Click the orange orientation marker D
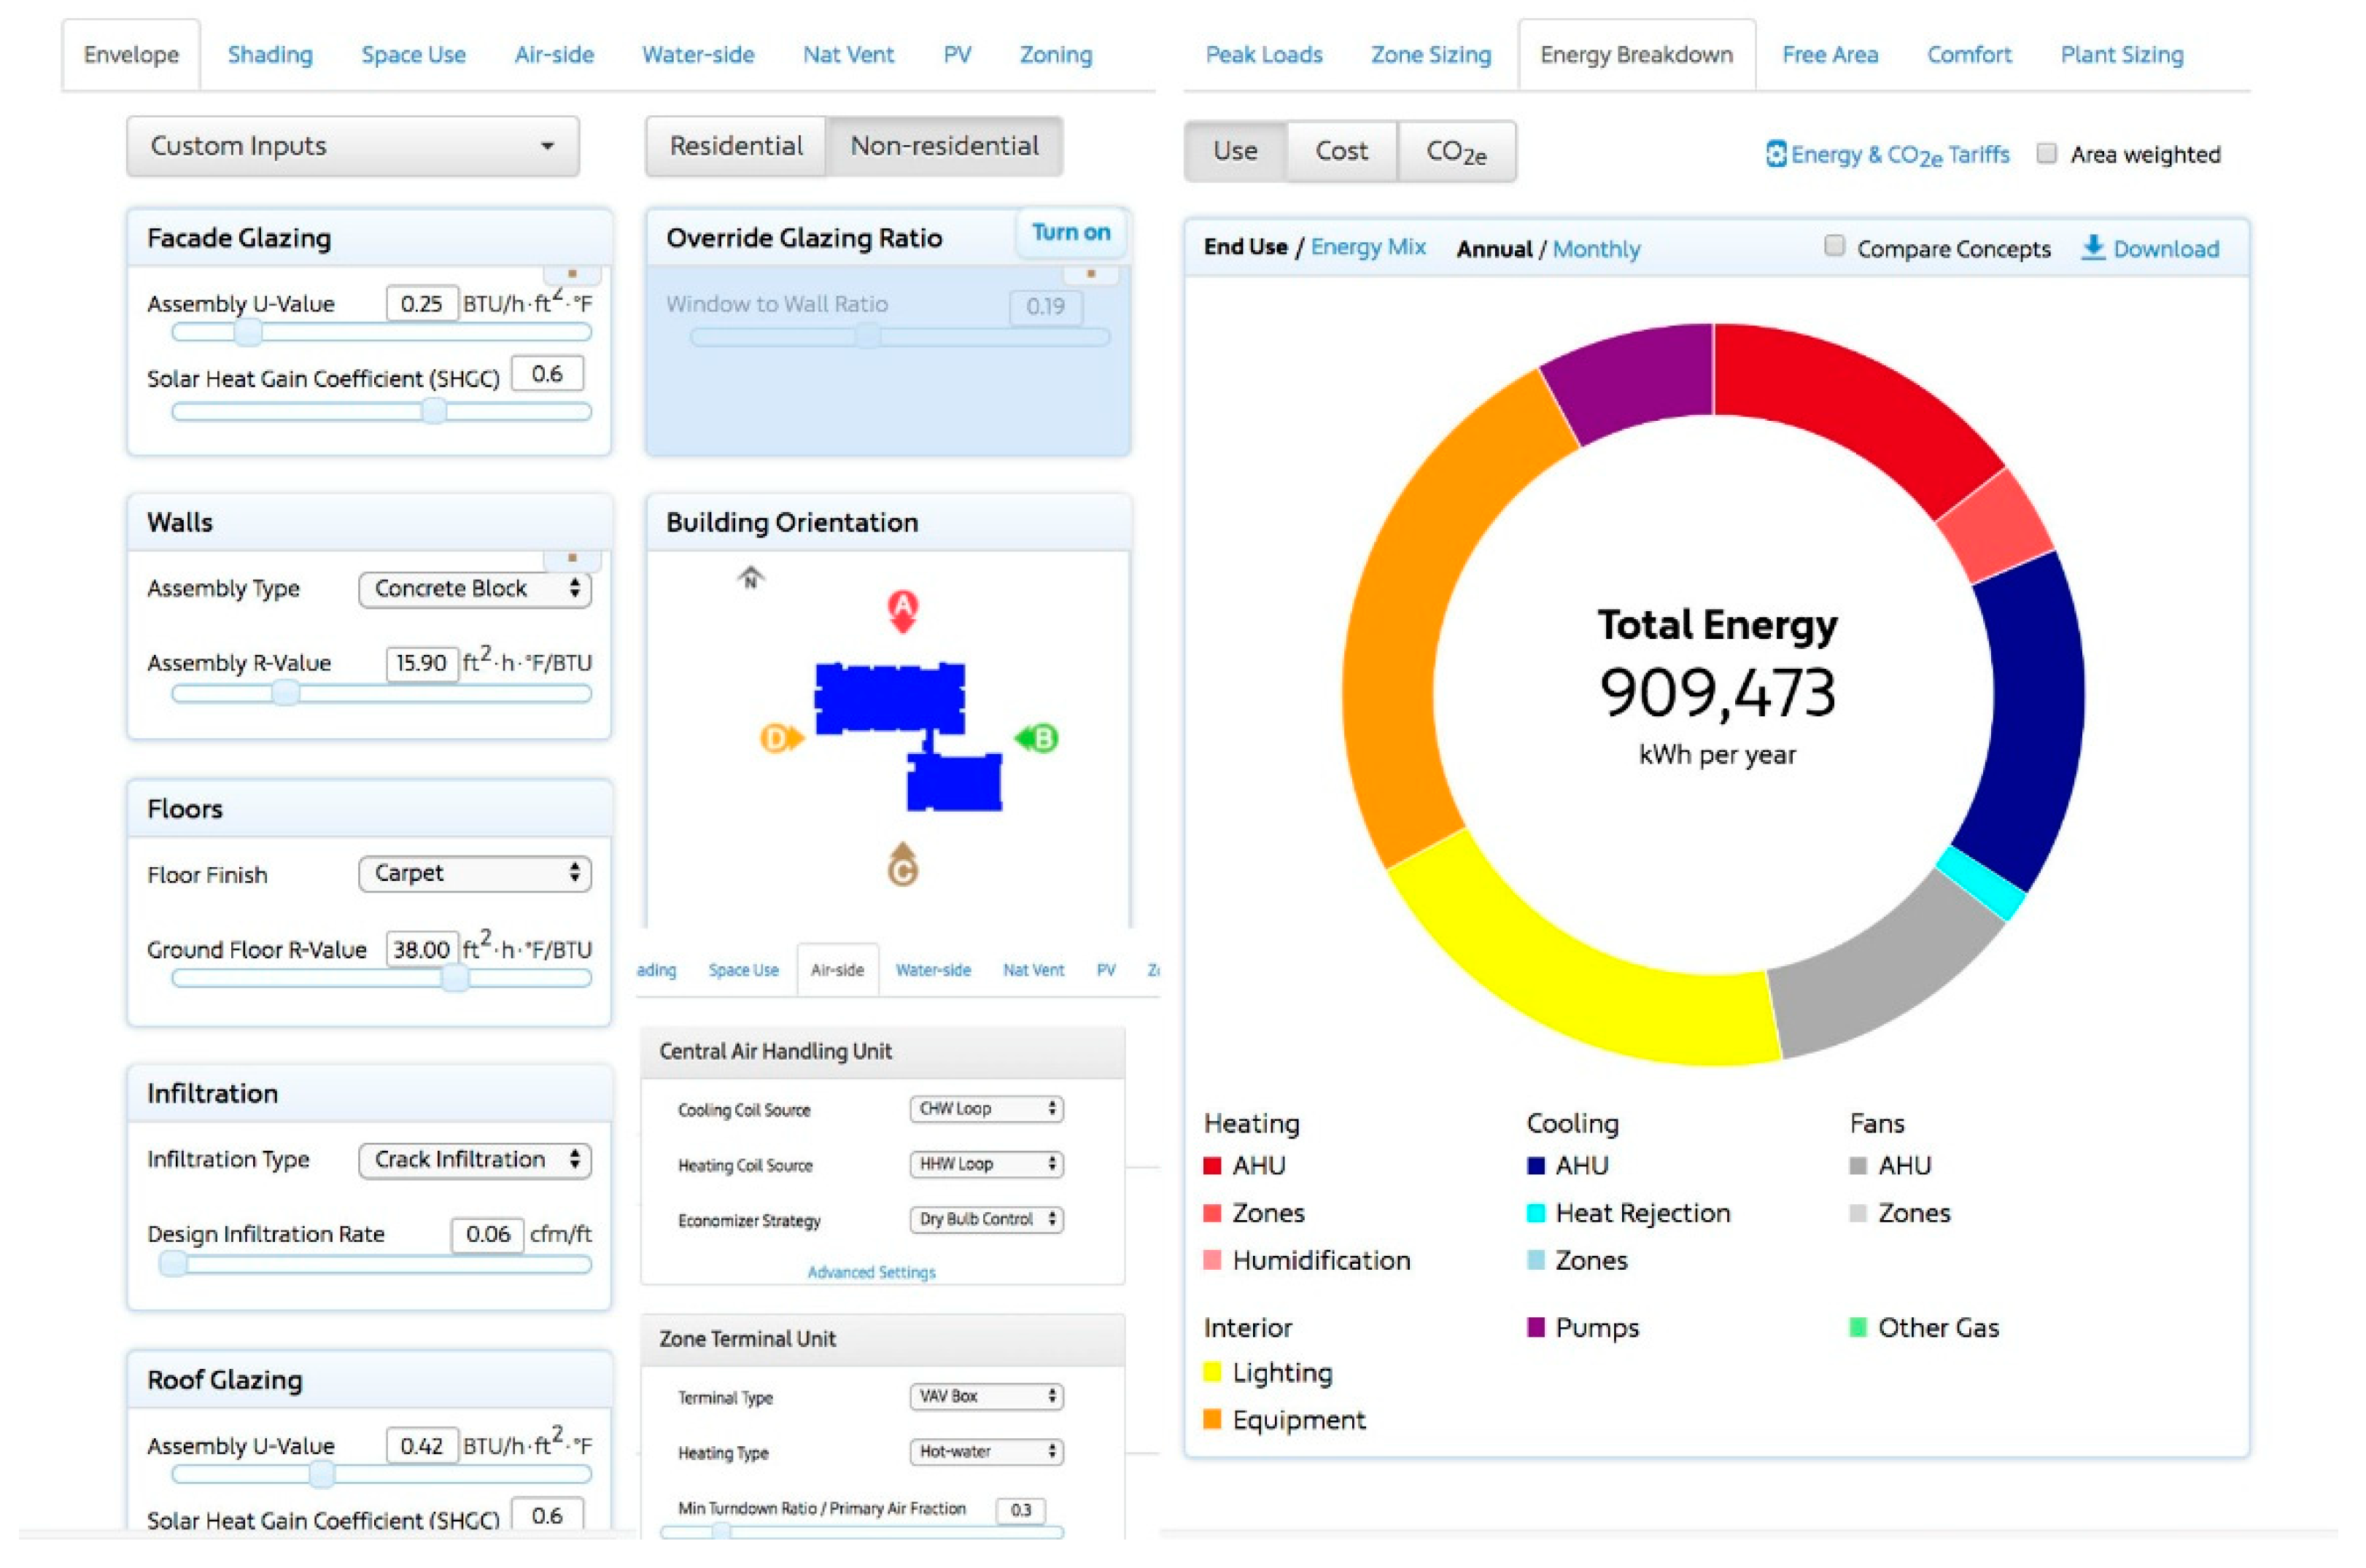Screen dimensions: 2366x1568 (x=782, y=738)
